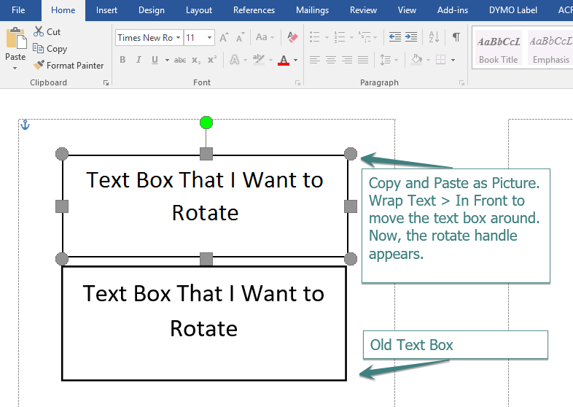573x407 pixels.
Task: Click the Clear All Formatting eraser
Action: coord(292,37)
